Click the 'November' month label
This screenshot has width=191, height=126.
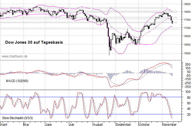pos(170,124)
